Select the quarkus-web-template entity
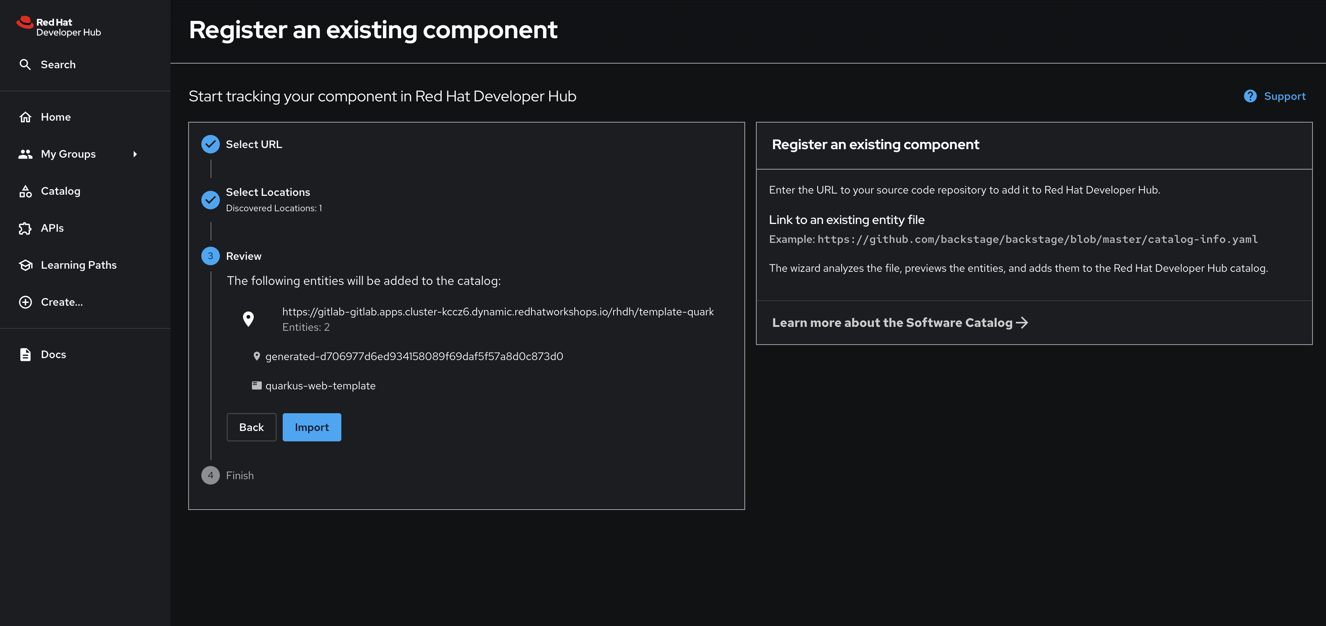 [x=320, y=386]
